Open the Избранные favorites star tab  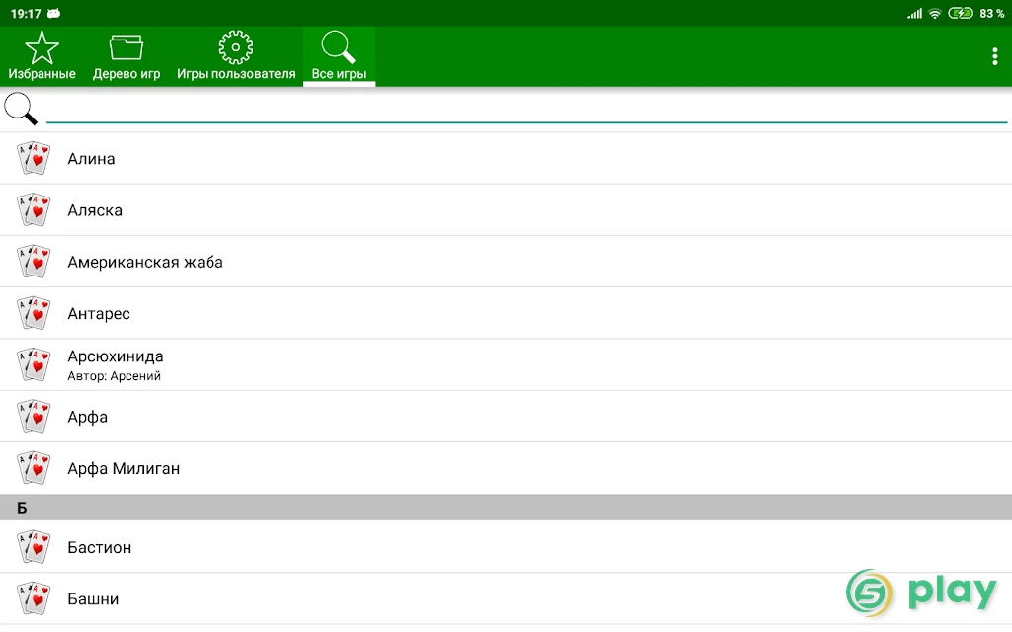click(42, 56)
